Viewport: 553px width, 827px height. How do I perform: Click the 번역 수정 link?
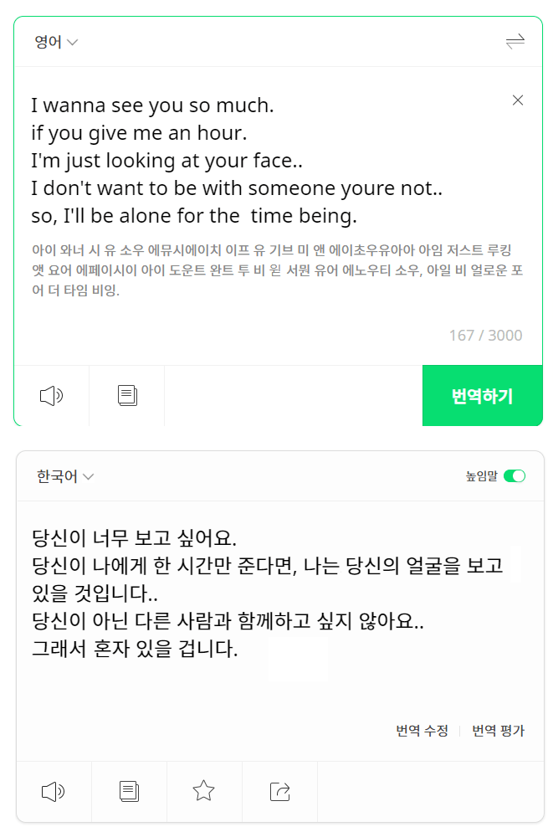click(x=422, y=731)
